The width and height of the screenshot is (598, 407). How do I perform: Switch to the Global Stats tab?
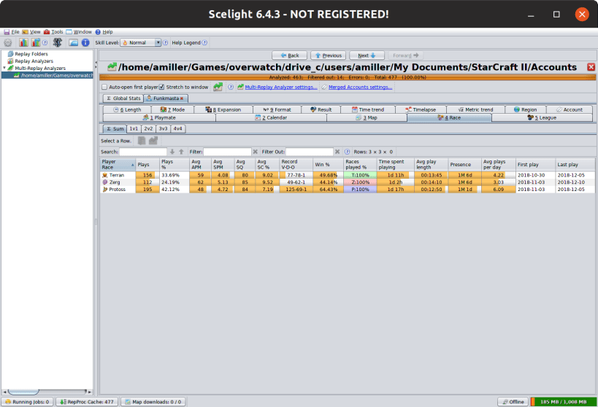[x=123, y=98]
